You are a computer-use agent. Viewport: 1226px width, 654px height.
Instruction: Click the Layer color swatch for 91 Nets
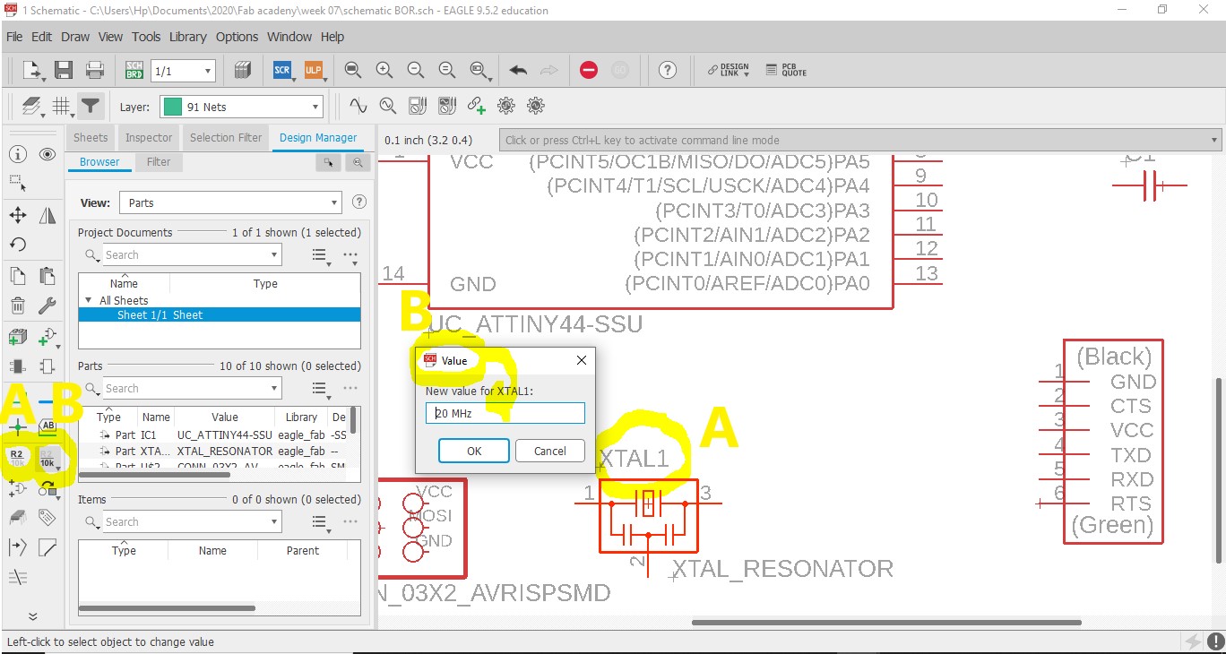point(173,107)
